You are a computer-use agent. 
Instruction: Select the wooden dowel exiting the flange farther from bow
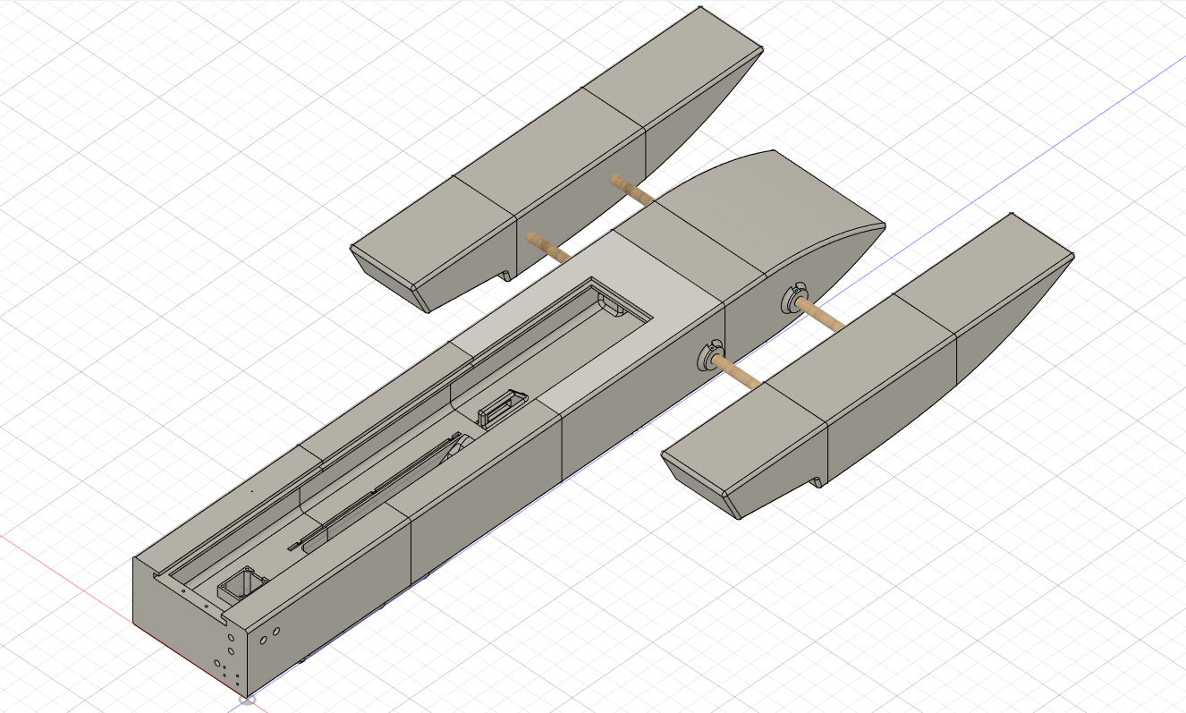pyautogui.click(x=738, y=373)
